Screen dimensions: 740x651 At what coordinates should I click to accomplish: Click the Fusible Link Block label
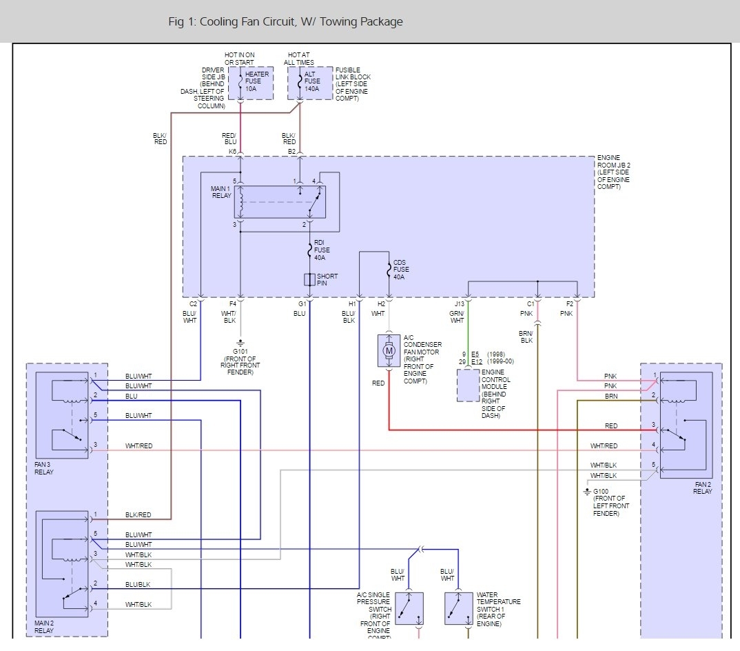point(353,84)
